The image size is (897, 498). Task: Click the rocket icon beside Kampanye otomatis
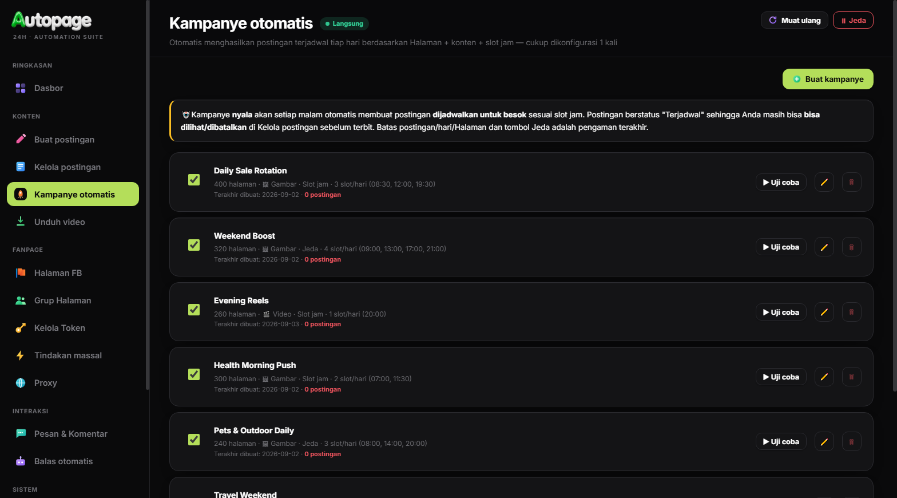click(21, 194)
